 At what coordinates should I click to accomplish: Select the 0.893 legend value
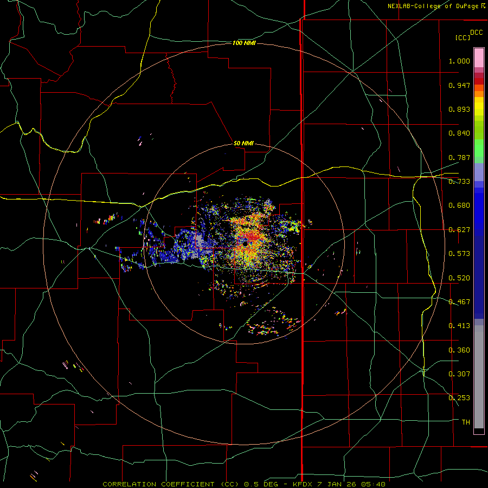coord(459,109)
